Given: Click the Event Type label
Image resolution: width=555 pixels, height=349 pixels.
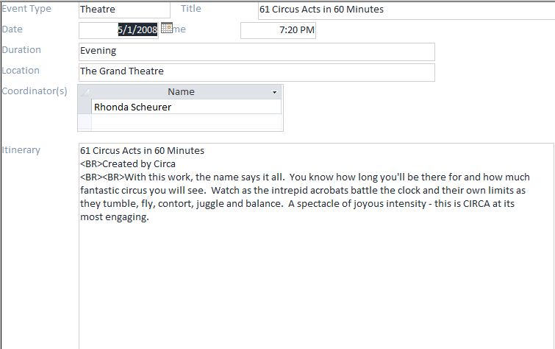Looking at the screenshot, I should 26,9.
